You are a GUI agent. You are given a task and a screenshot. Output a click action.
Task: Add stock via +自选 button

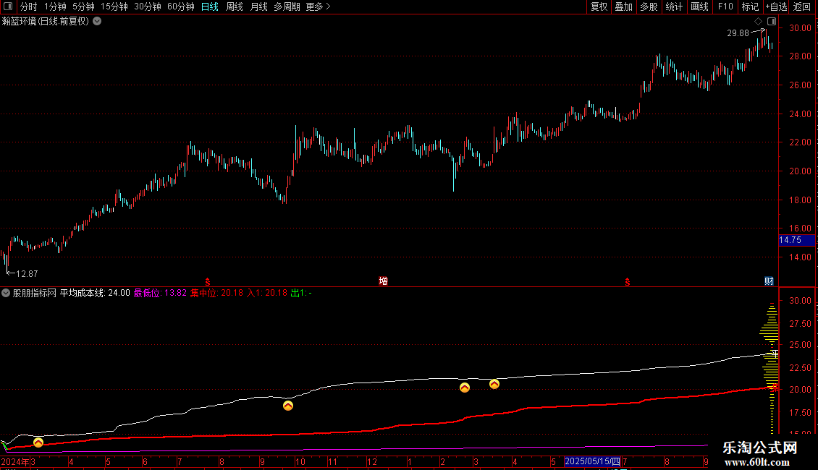[x=776, y=7]
